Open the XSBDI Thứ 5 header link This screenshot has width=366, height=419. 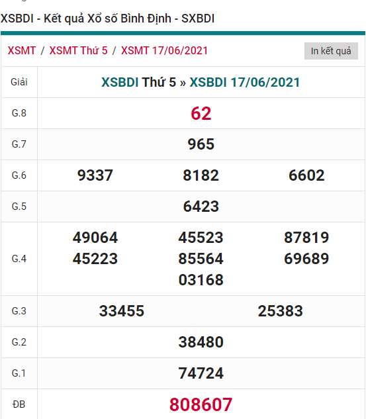pyautogui.click(x=138, y=82)
